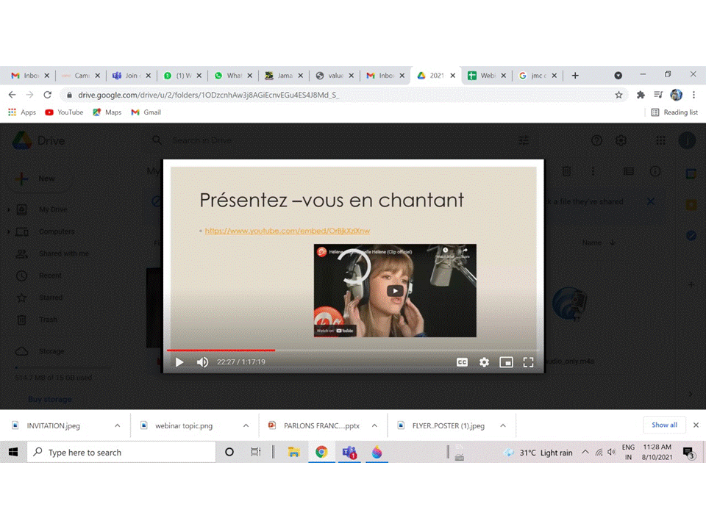Toggle closed captions on the video player
This screenshot has width=706, height=529.
[462, 362]
